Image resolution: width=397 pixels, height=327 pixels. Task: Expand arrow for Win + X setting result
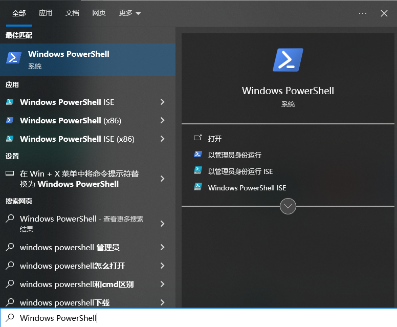pyautogui.click(x=163, y=179)
